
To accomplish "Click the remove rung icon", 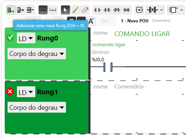I will click(30, 10).
